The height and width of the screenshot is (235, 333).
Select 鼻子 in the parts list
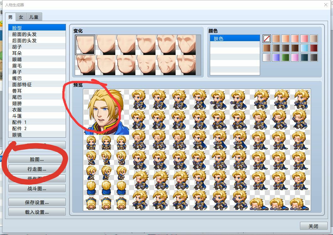click(x=37, y=72)
